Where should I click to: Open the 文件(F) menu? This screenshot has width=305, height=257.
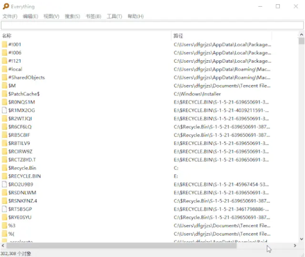(x=10, y=16)
